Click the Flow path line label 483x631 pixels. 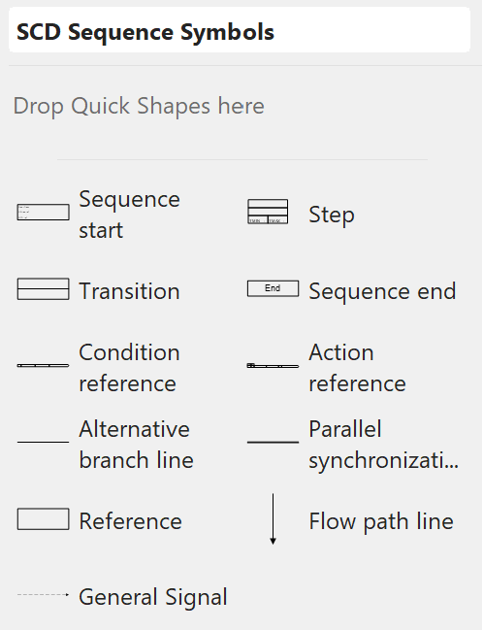381,521
